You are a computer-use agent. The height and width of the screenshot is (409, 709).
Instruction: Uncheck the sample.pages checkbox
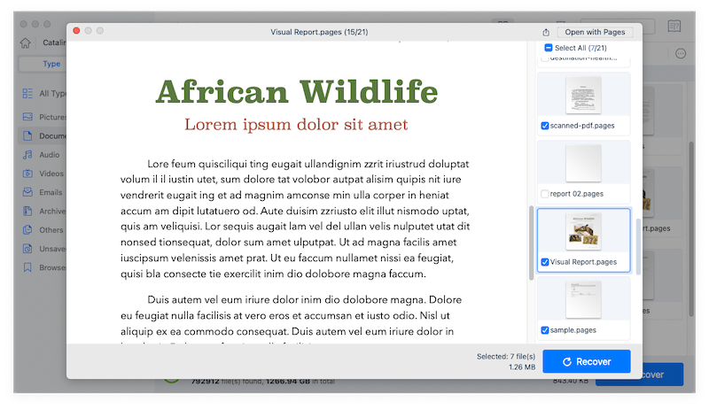[x=545, y=329]
